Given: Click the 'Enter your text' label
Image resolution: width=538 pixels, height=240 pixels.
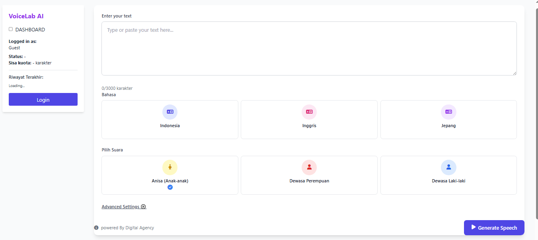Looking at the screenshot, I should [117, 16].
